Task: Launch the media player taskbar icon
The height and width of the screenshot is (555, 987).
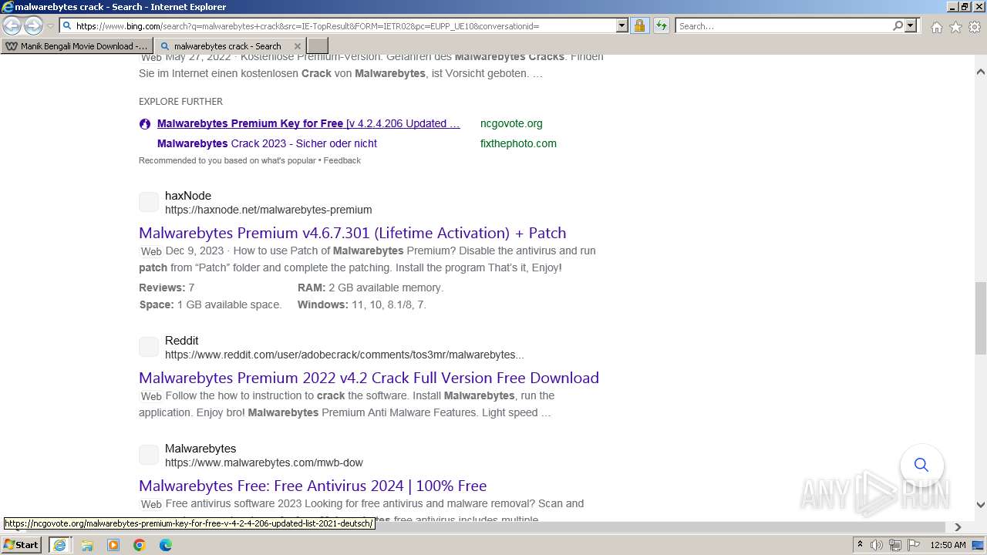Action: point(113,545)
